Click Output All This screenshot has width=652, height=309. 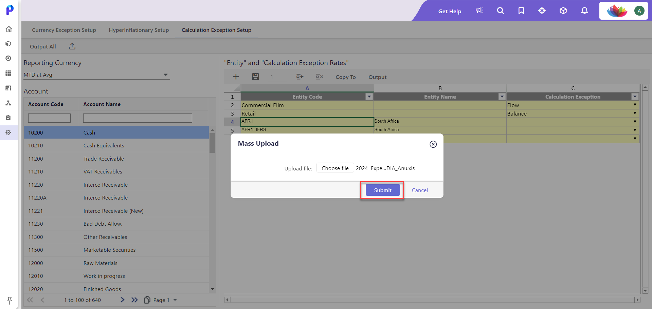click(43, 46)
